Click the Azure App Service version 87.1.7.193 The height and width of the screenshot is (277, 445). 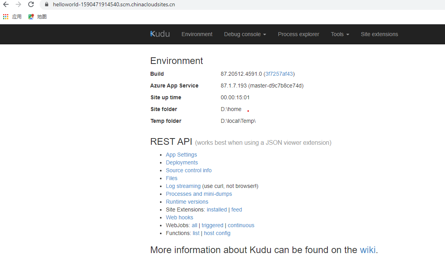(x=234, y=86)
